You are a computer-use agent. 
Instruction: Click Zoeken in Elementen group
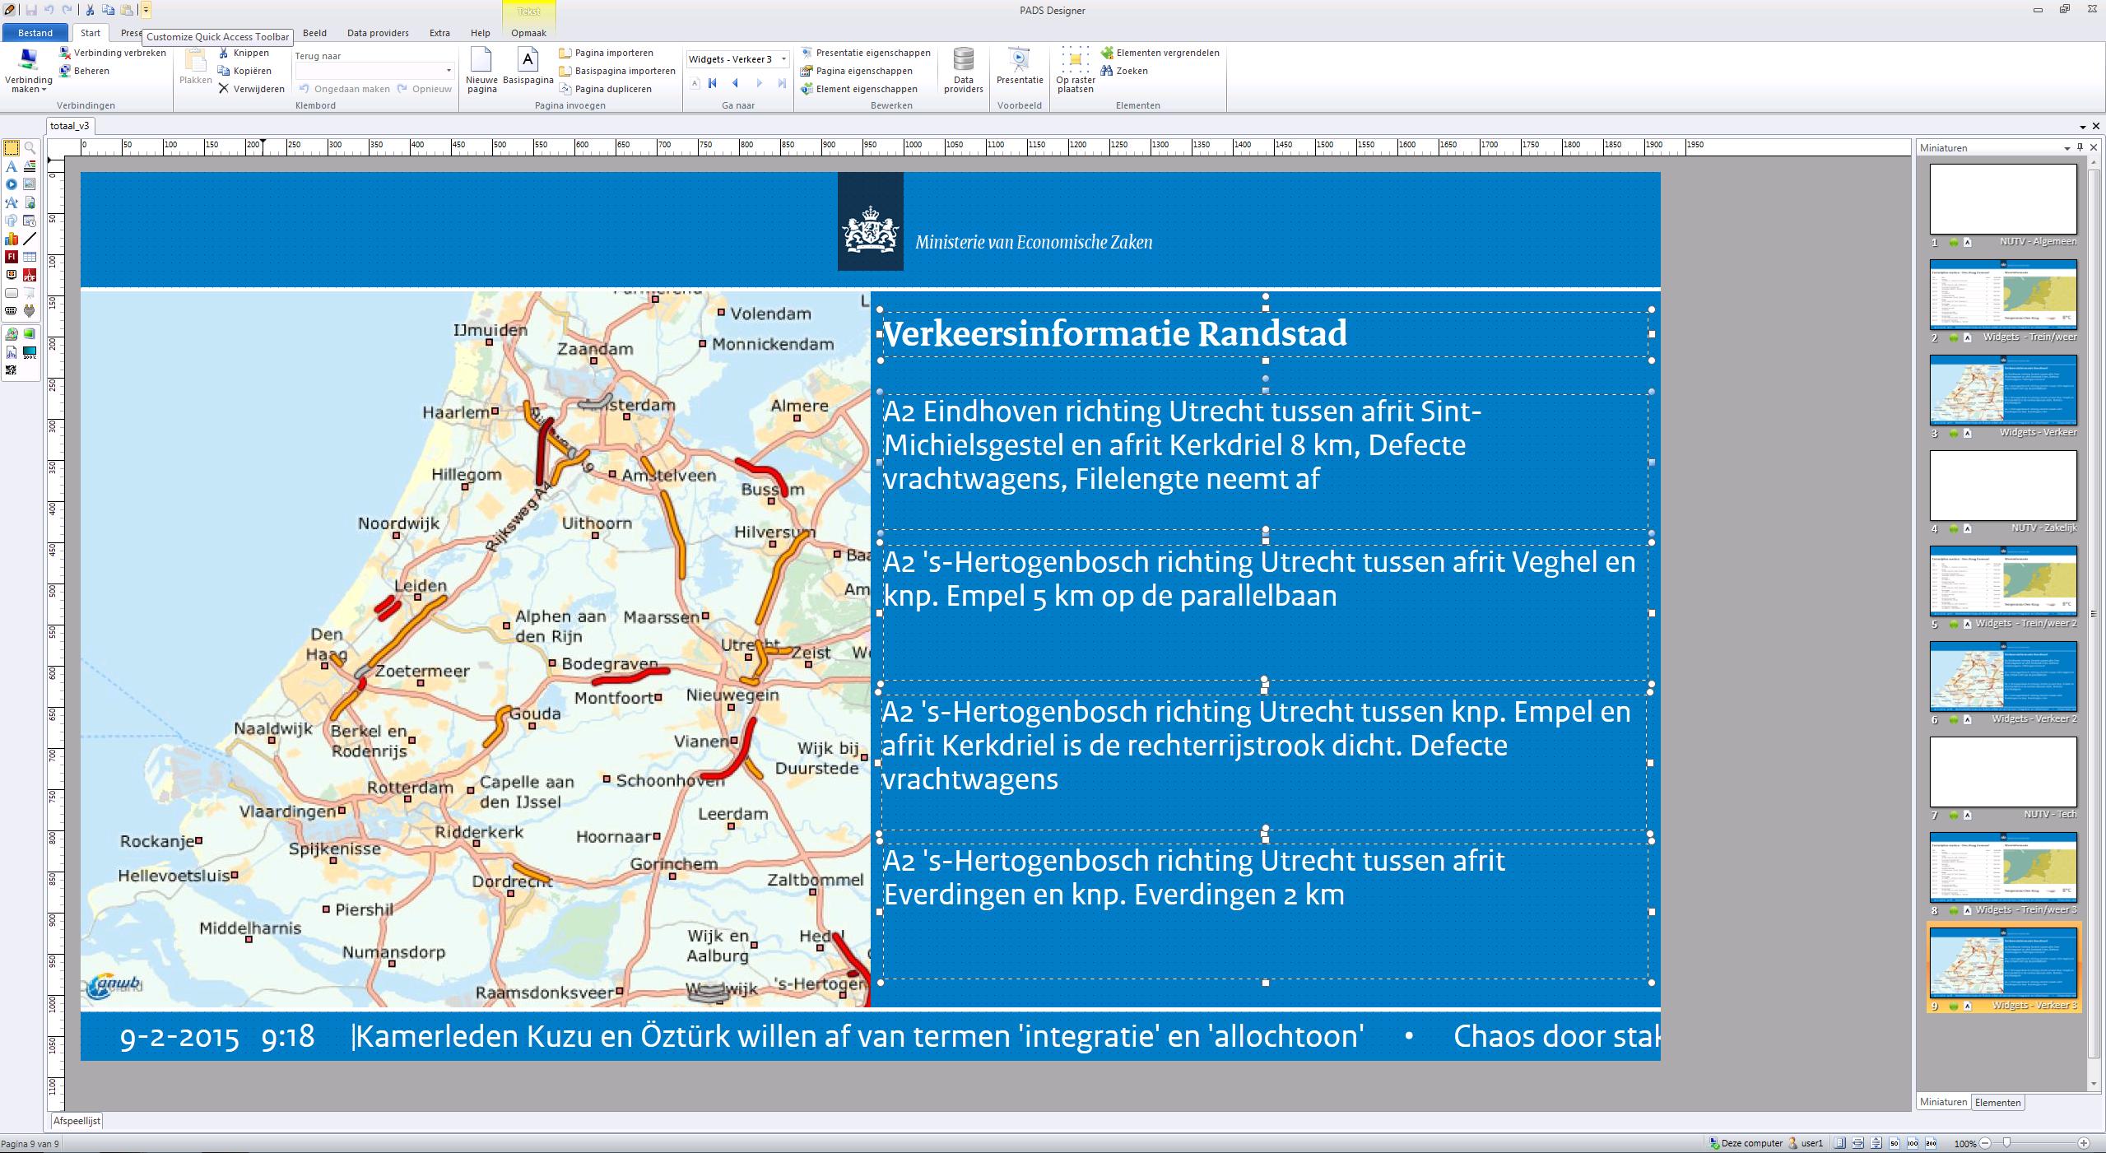point(1124,71)
